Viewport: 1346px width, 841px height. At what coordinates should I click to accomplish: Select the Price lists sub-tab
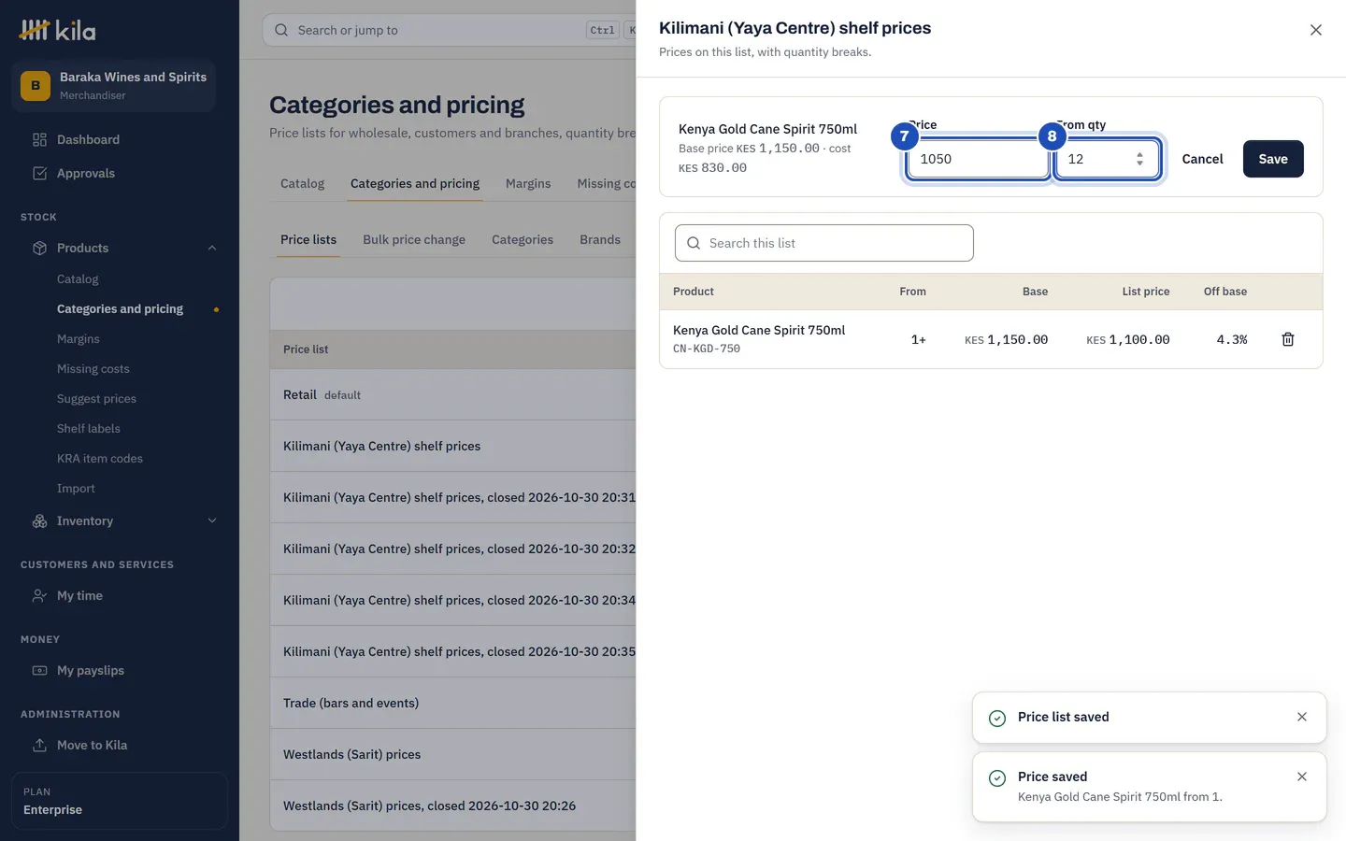click(x=308, y=239)
